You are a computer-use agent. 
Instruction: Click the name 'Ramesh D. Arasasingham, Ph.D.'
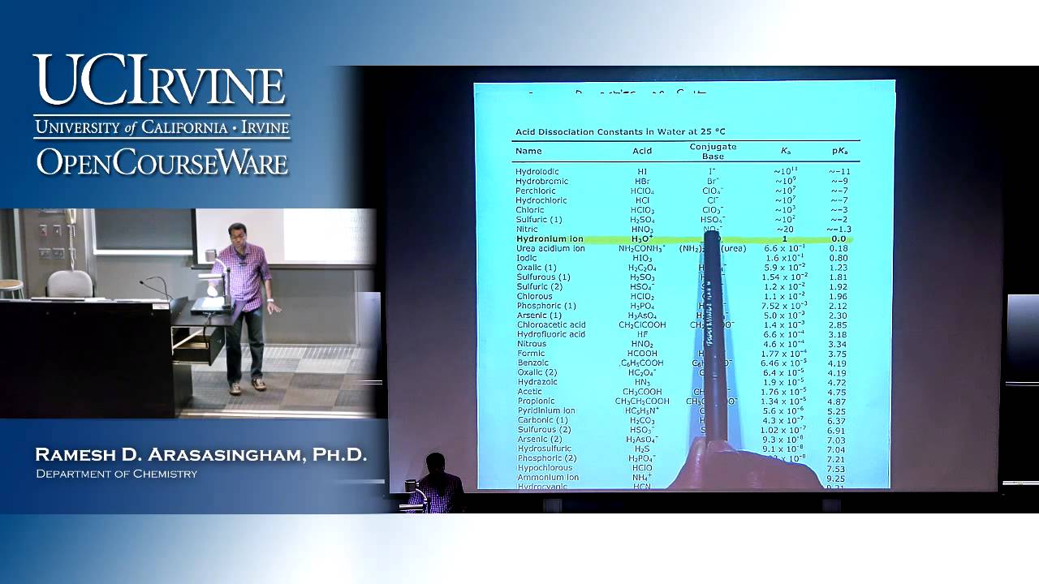(200, 455)
